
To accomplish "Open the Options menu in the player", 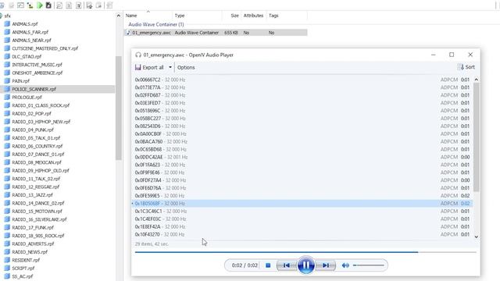I will click(186, 67).
